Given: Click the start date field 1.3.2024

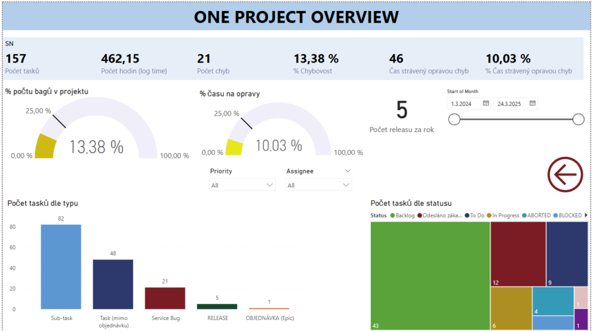Looking at the screenshot, I should (x=464, y=104).
